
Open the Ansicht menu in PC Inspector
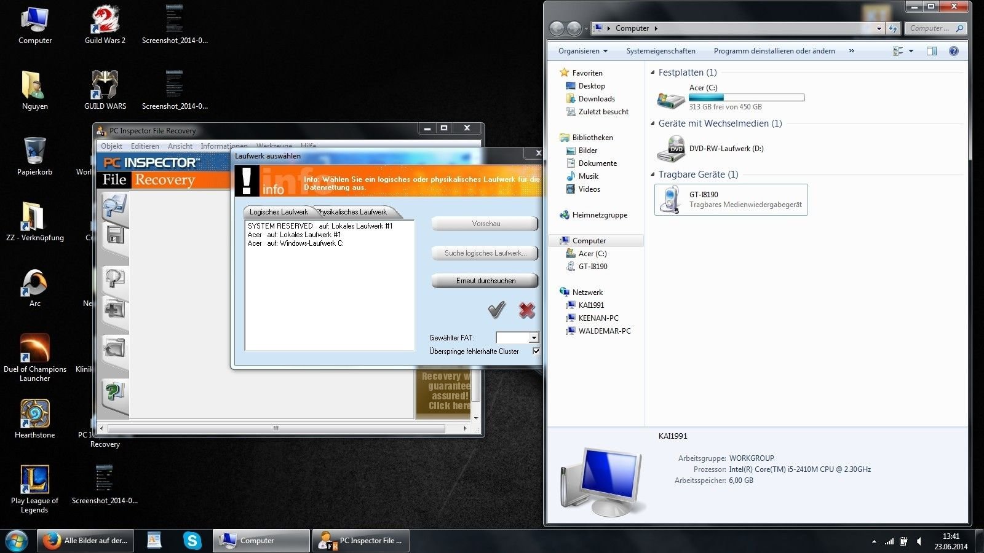coord(180,146)
